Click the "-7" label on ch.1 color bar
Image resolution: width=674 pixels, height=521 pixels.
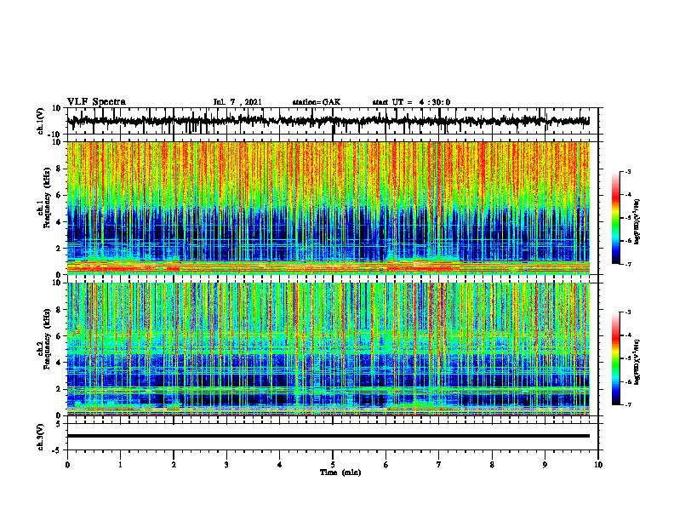[x=628, y=264]
